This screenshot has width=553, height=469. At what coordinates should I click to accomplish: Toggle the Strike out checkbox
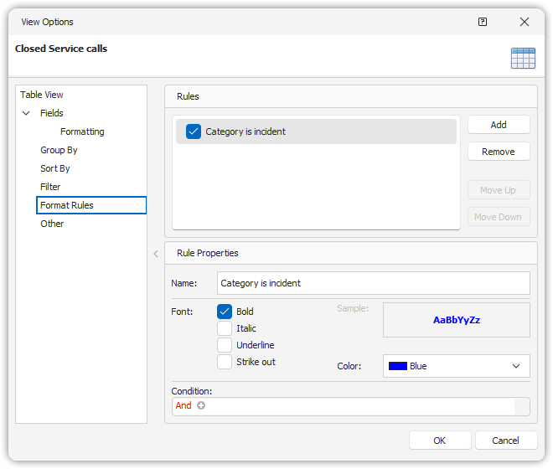click(x=225, y=362)
